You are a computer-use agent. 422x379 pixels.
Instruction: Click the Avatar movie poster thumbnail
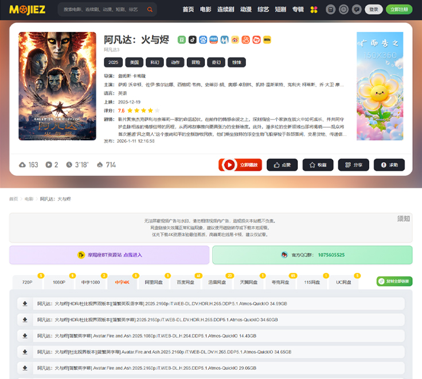point(57,86)
